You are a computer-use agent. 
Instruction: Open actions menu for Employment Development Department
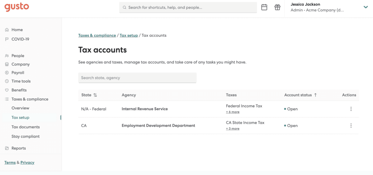(351, 126)
